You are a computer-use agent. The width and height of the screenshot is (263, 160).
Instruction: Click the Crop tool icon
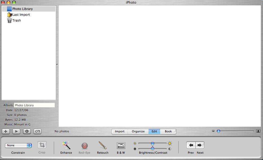[42, 145]
